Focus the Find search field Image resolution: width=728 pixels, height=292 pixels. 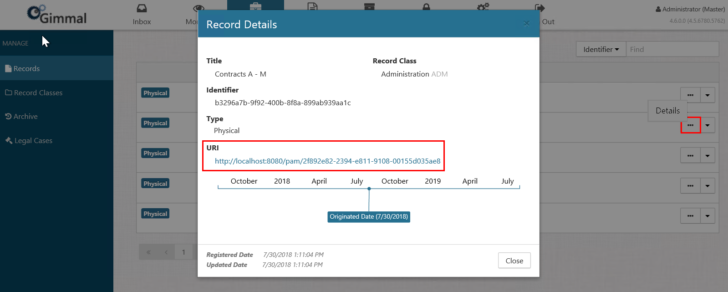(x=672, y=49)
